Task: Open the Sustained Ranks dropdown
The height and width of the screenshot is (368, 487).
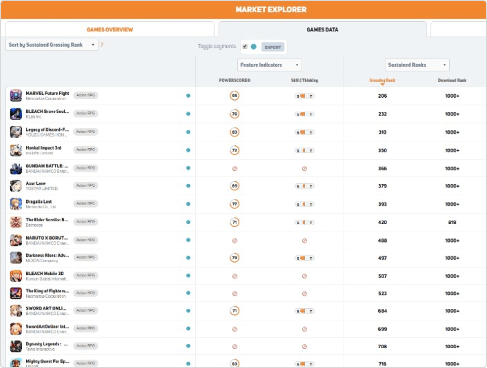Action: pyautogui.click(x=417, y=65)
